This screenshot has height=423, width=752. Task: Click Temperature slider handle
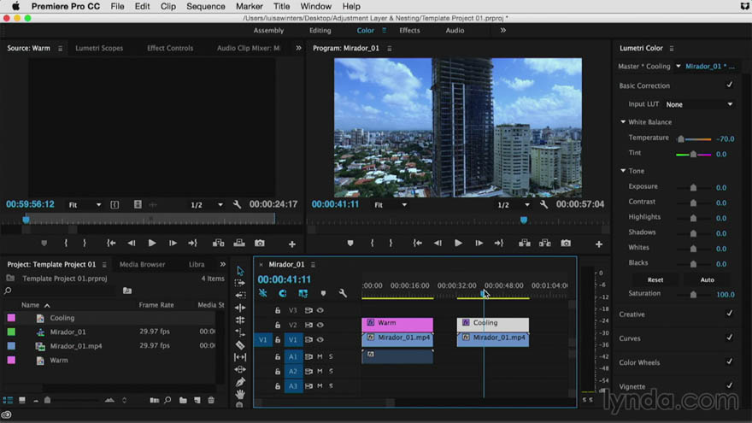coord(680,139)
